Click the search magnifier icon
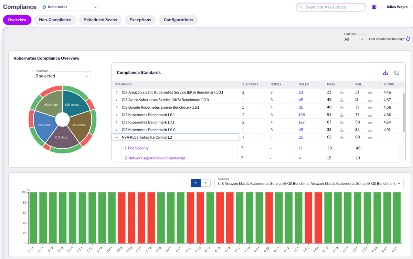Viewport: 413px width, 259px height. pyautogui.click(x=301, y=7)
